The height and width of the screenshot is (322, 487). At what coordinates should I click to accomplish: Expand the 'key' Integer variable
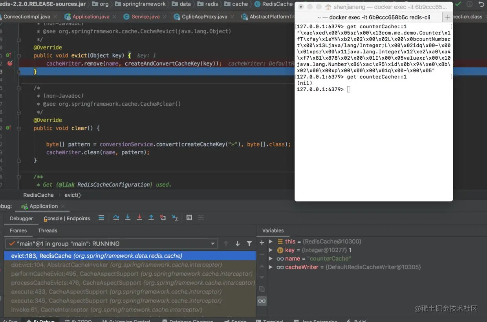click(x=271, y=250)
